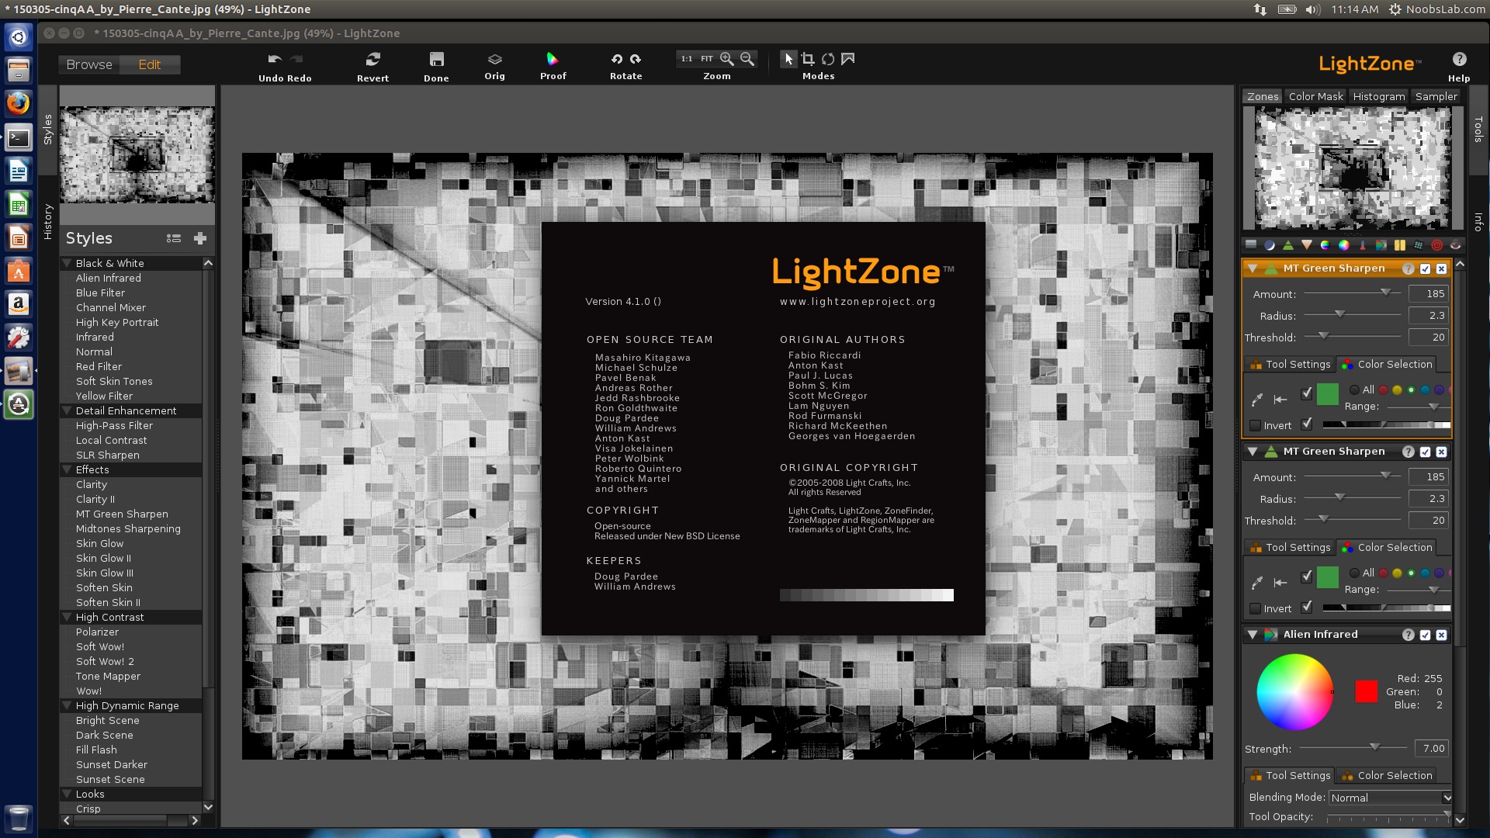The width and height of the screenshot is (1490, 838).
Task: Disable the Alien Infrared tool checkbox
Action: click(1425, 635)
